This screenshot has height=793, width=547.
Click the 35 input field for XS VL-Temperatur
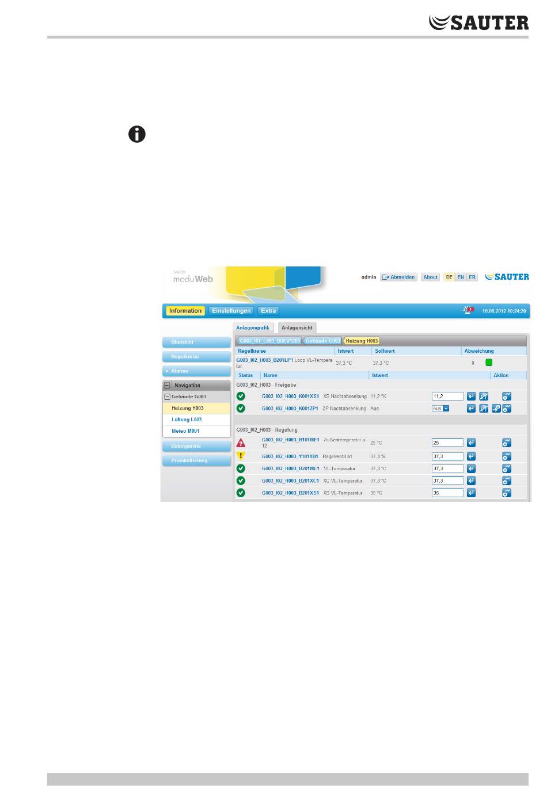tap(447, 493)
